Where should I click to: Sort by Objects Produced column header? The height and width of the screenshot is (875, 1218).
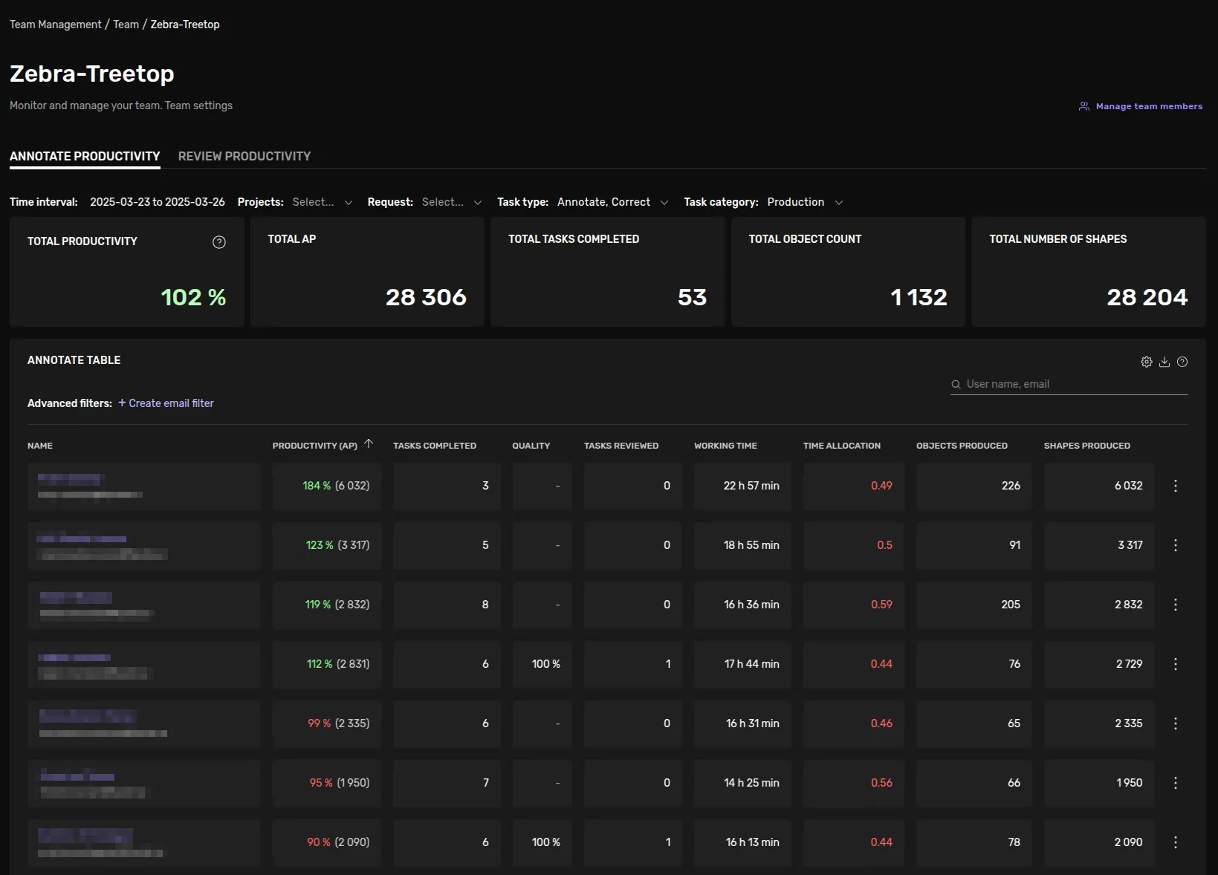coord(962,446)
